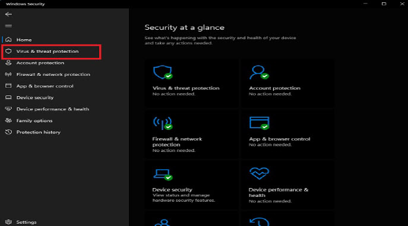Toggle the hamburger navigation menu
Image resolution: width=408 pixels, height=226 pixels.
tap(8, 26)
